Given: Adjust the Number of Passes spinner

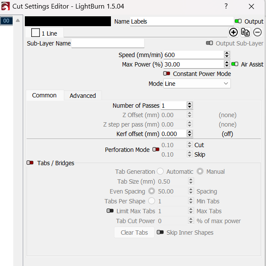Looking at the screenshot, I should (189, 106).
